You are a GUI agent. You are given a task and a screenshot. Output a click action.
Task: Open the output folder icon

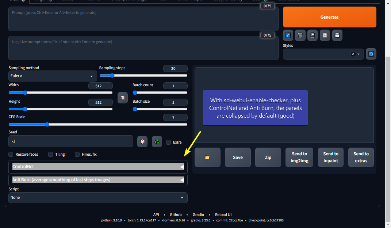coord(207,157)
